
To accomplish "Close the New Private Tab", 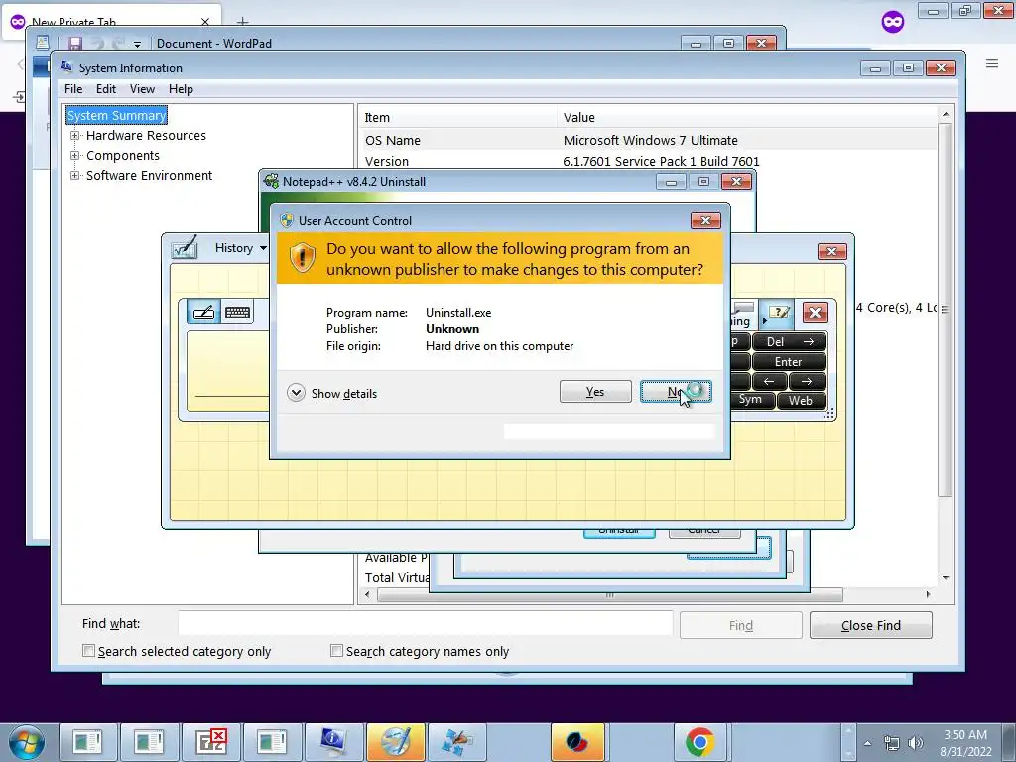I will tap(205, 22).
